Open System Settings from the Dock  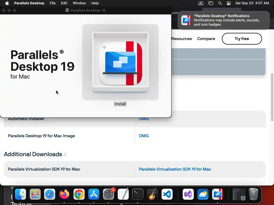point(108,194)
